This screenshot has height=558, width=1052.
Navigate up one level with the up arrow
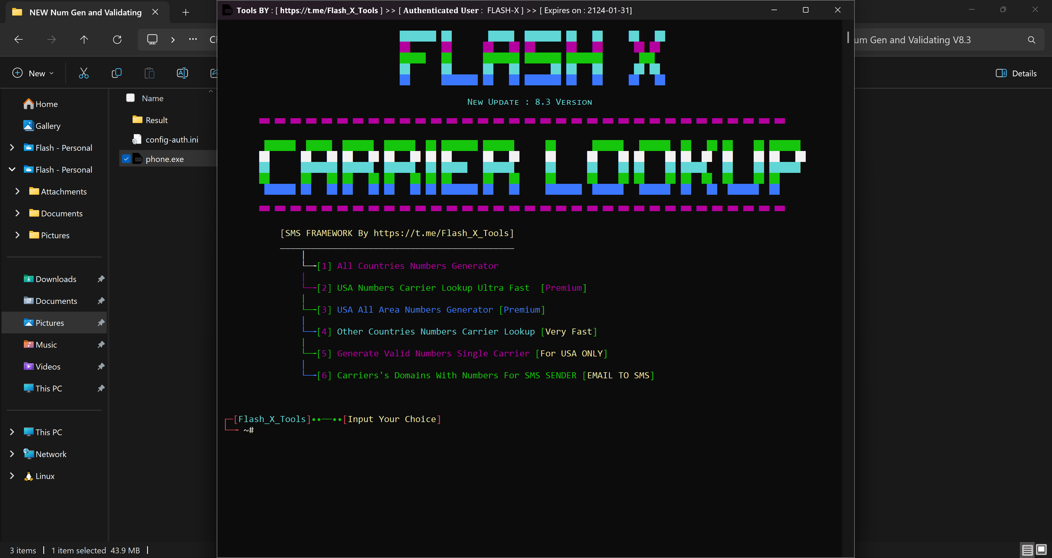(x=84, y=39)
